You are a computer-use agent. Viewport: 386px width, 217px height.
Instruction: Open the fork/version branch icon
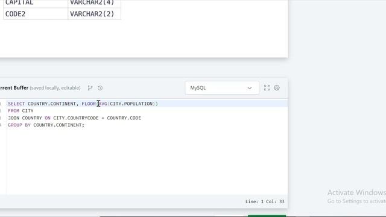(90, 88)
